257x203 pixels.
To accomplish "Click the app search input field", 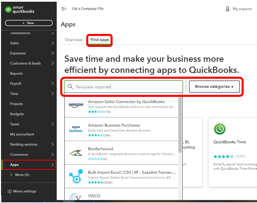I will 124,87.
